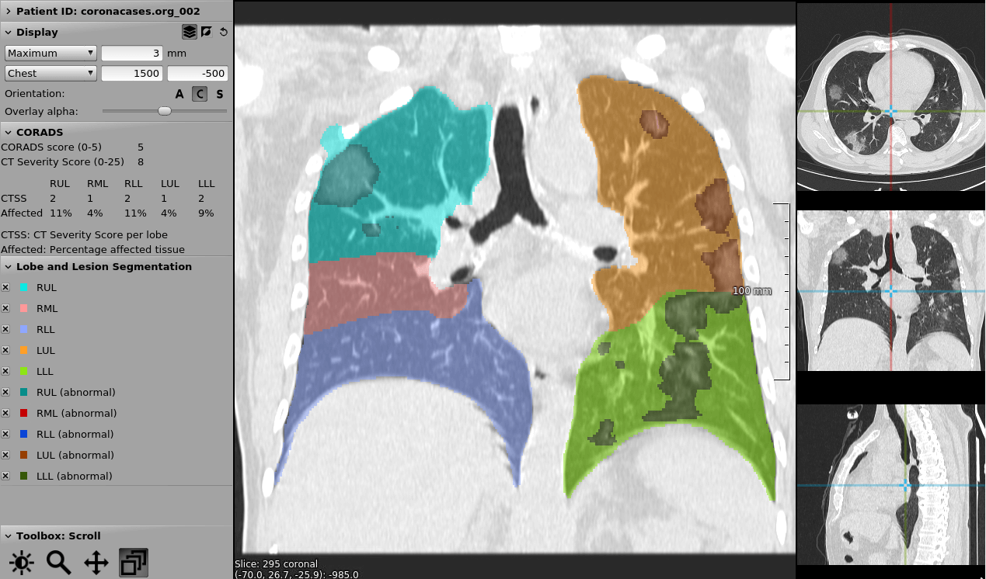Switch to sagittal orientation S
986x579 pixels.
(220, 94)
